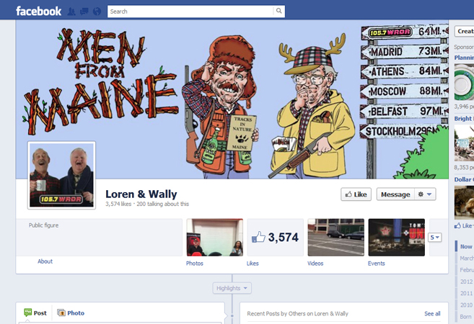Open the Planning sponsored ad image
Screen dimensions: 474x324
(x=464, y=82)
